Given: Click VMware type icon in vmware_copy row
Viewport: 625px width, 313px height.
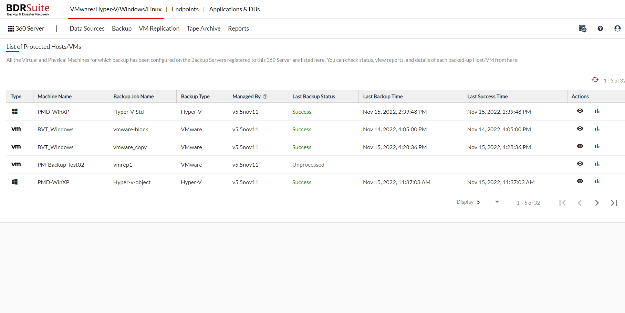Looking at the screenshot, I should [16, 147].
